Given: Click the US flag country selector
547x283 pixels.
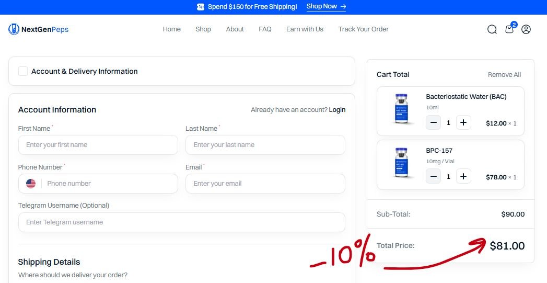Looking at the screenshot, I should 31,184.
